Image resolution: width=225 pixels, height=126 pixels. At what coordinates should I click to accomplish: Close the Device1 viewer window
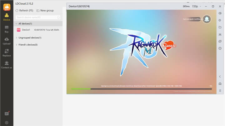pos(220,6)
